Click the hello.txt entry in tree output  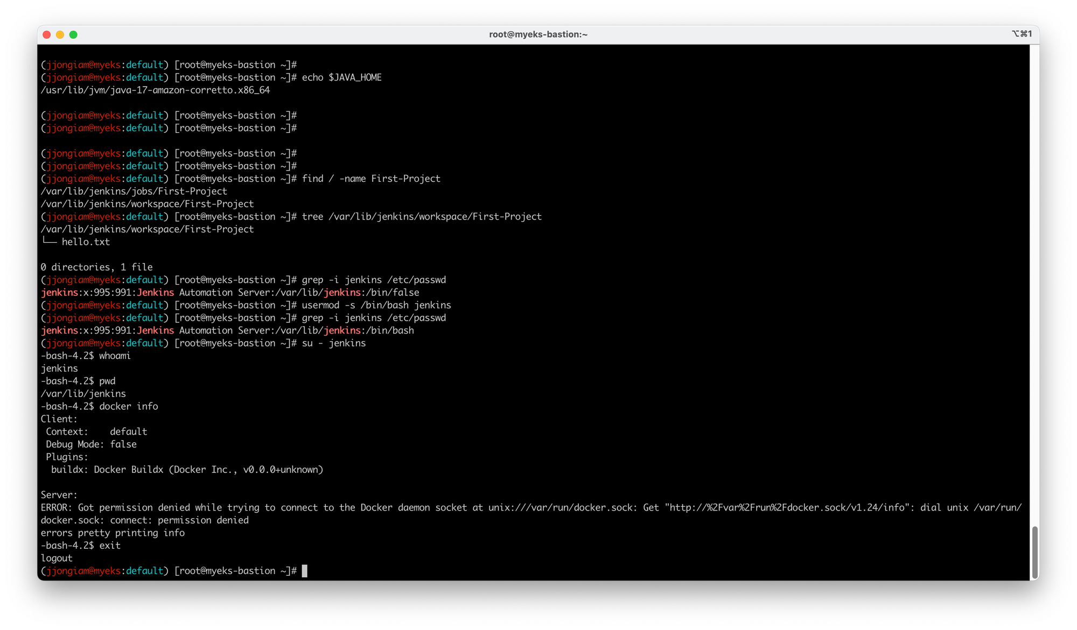[86, 242]
